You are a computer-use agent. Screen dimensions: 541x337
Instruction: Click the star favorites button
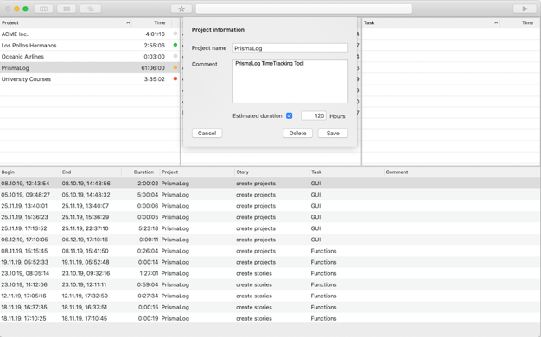181,9
